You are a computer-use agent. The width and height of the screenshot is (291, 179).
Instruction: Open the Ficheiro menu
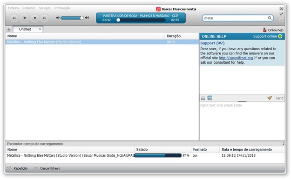(x=13, y=8)
